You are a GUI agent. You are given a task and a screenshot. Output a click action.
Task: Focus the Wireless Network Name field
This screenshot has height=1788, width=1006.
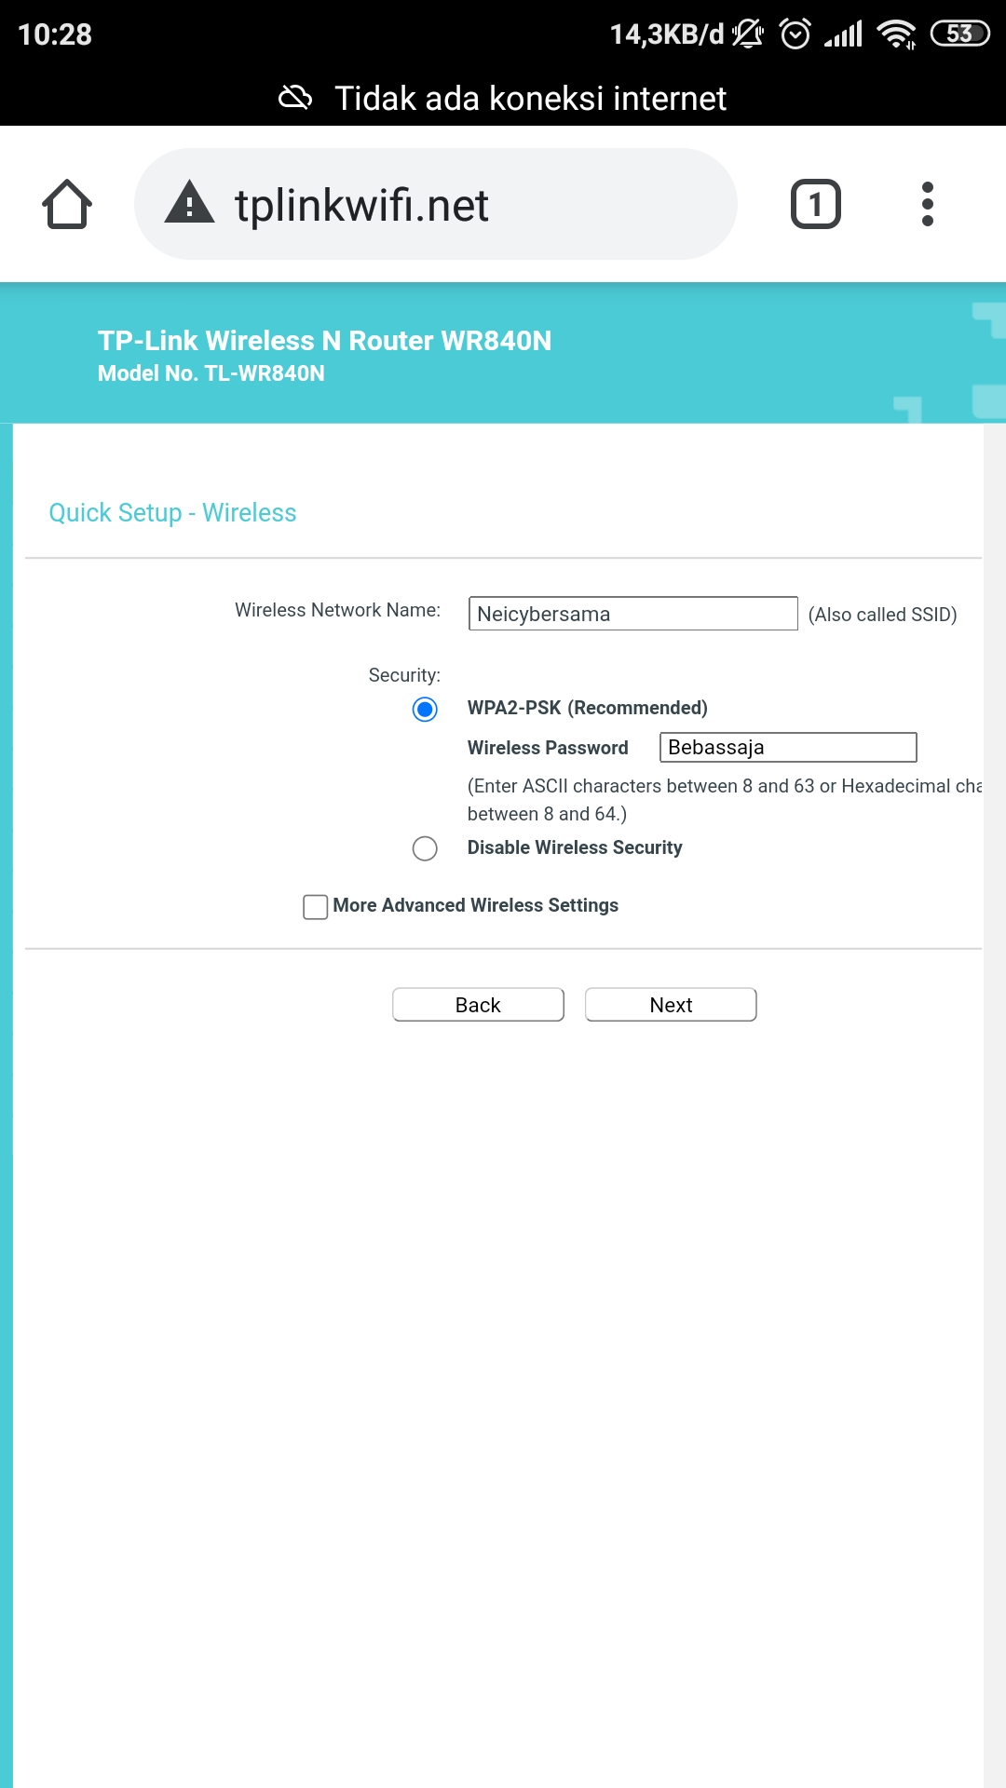pos(633,614)
